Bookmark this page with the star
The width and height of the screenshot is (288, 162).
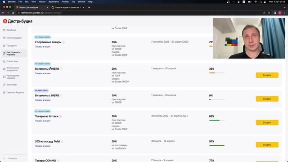pyautogui.click(x=269, y=13)
